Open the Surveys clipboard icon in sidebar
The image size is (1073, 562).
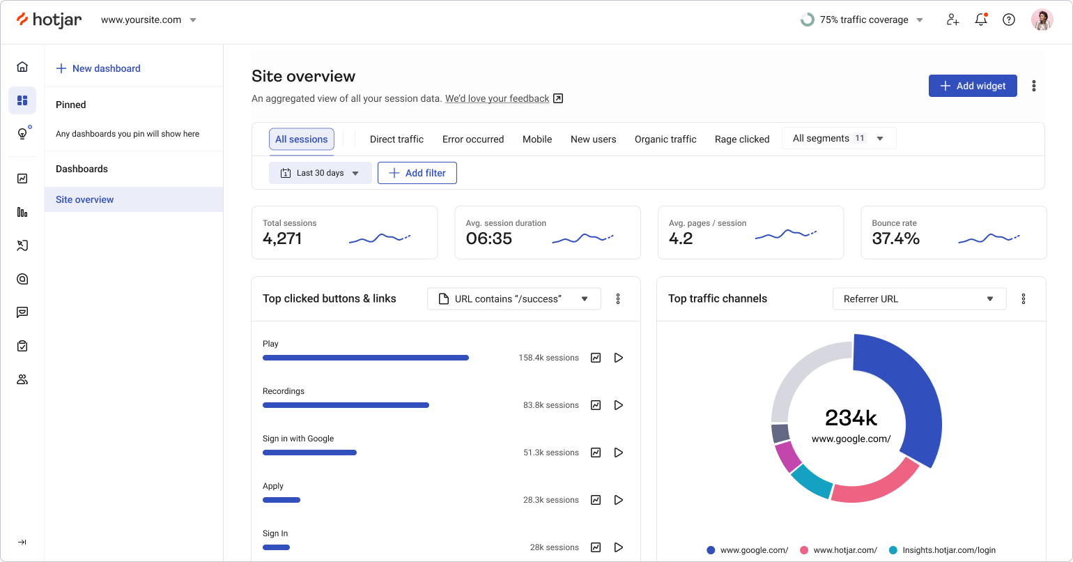(22, 346)
